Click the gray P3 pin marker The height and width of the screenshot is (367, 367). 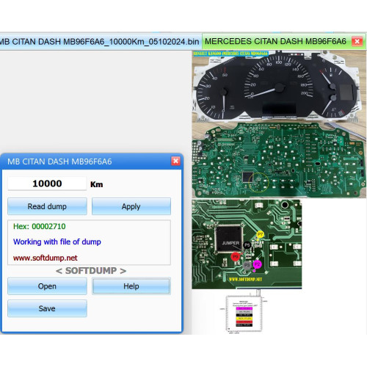(247, 265)
